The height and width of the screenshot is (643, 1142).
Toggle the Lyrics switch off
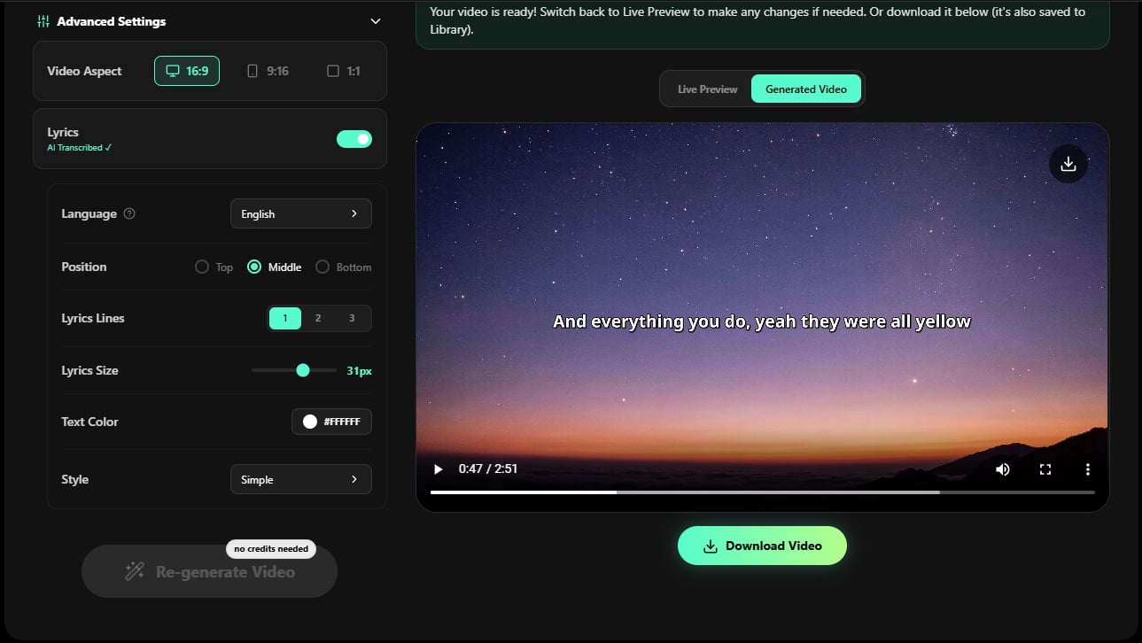pos(354,139)
